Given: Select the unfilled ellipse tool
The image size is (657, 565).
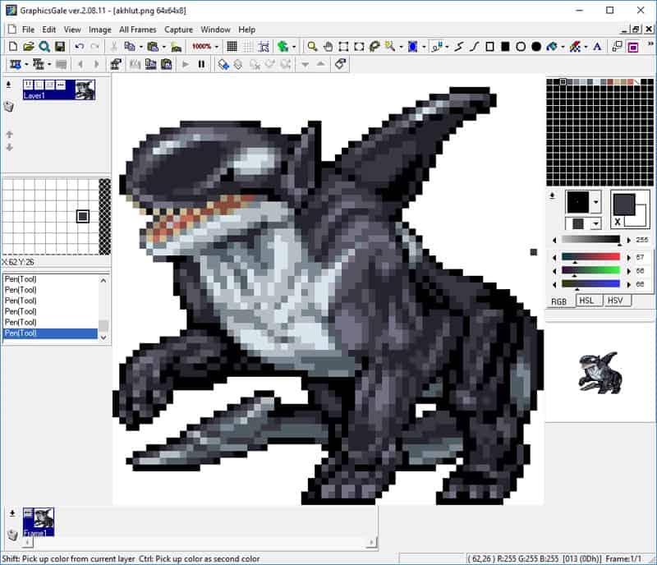Looking at the screenshot, I should (521, 47).
